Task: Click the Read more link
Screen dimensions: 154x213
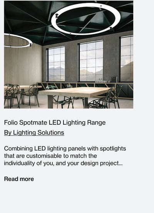Action: [19, 179]
